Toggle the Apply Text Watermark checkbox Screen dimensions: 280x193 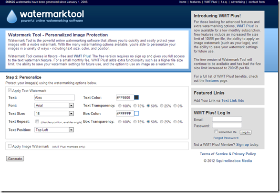[x=10, y=90]
